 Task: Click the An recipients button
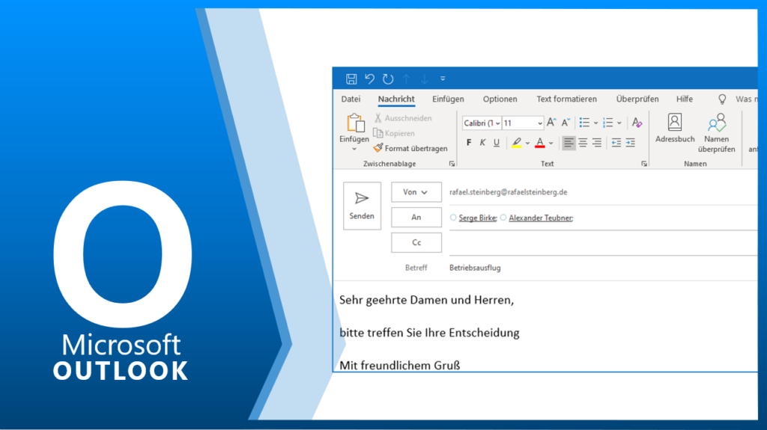416,218
